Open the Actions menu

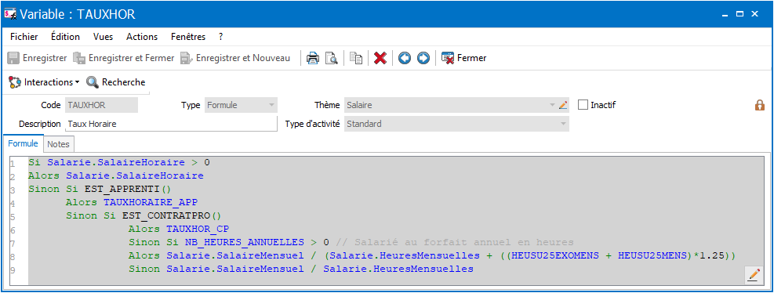pos(142,37)
